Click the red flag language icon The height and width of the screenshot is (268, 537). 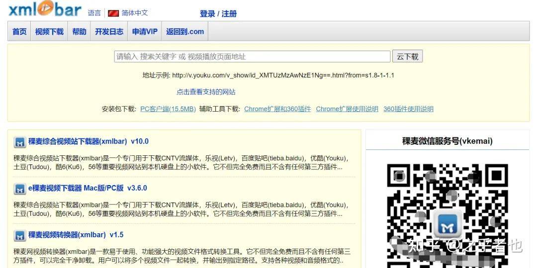113,13
